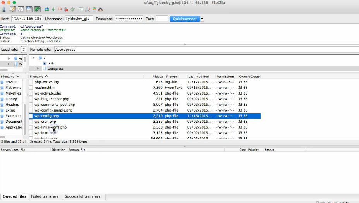Switch to the Successful transfers tab
The width and height of the screenshot is (359, 203).
pyautogui.click(x=82, y=196)
